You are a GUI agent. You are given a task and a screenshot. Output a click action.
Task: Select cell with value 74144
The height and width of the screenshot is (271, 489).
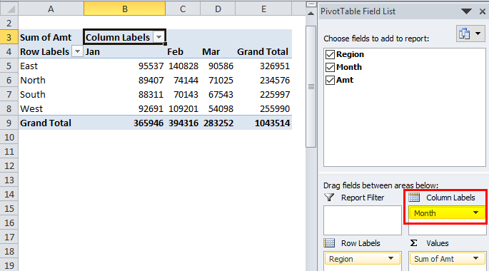(x=183, y=81)
